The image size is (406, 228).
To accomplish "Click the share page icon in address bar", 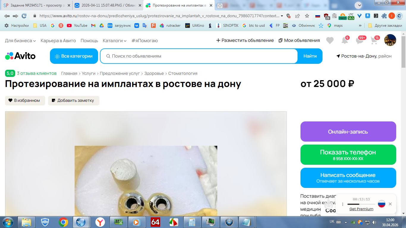I will point(298,16).
